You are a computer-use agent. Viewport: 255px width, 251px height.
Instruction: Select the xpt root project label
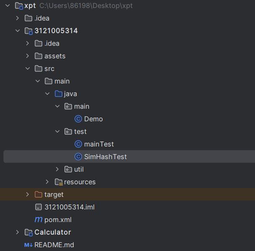30,6
